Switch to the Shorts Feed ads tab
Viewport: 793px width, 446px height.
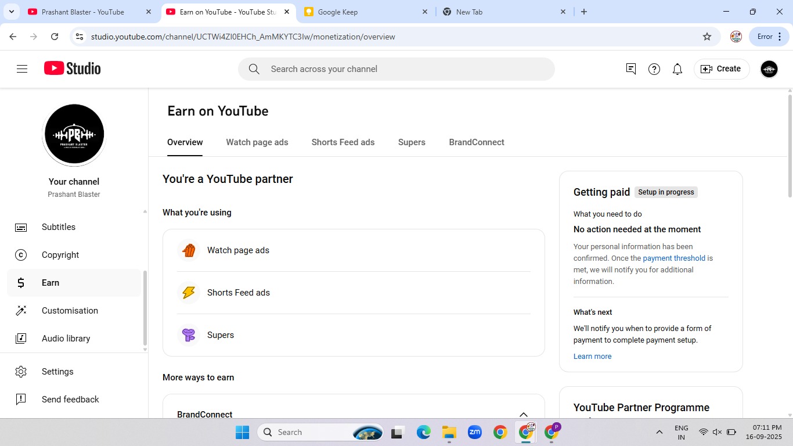(x=343, y=142)
